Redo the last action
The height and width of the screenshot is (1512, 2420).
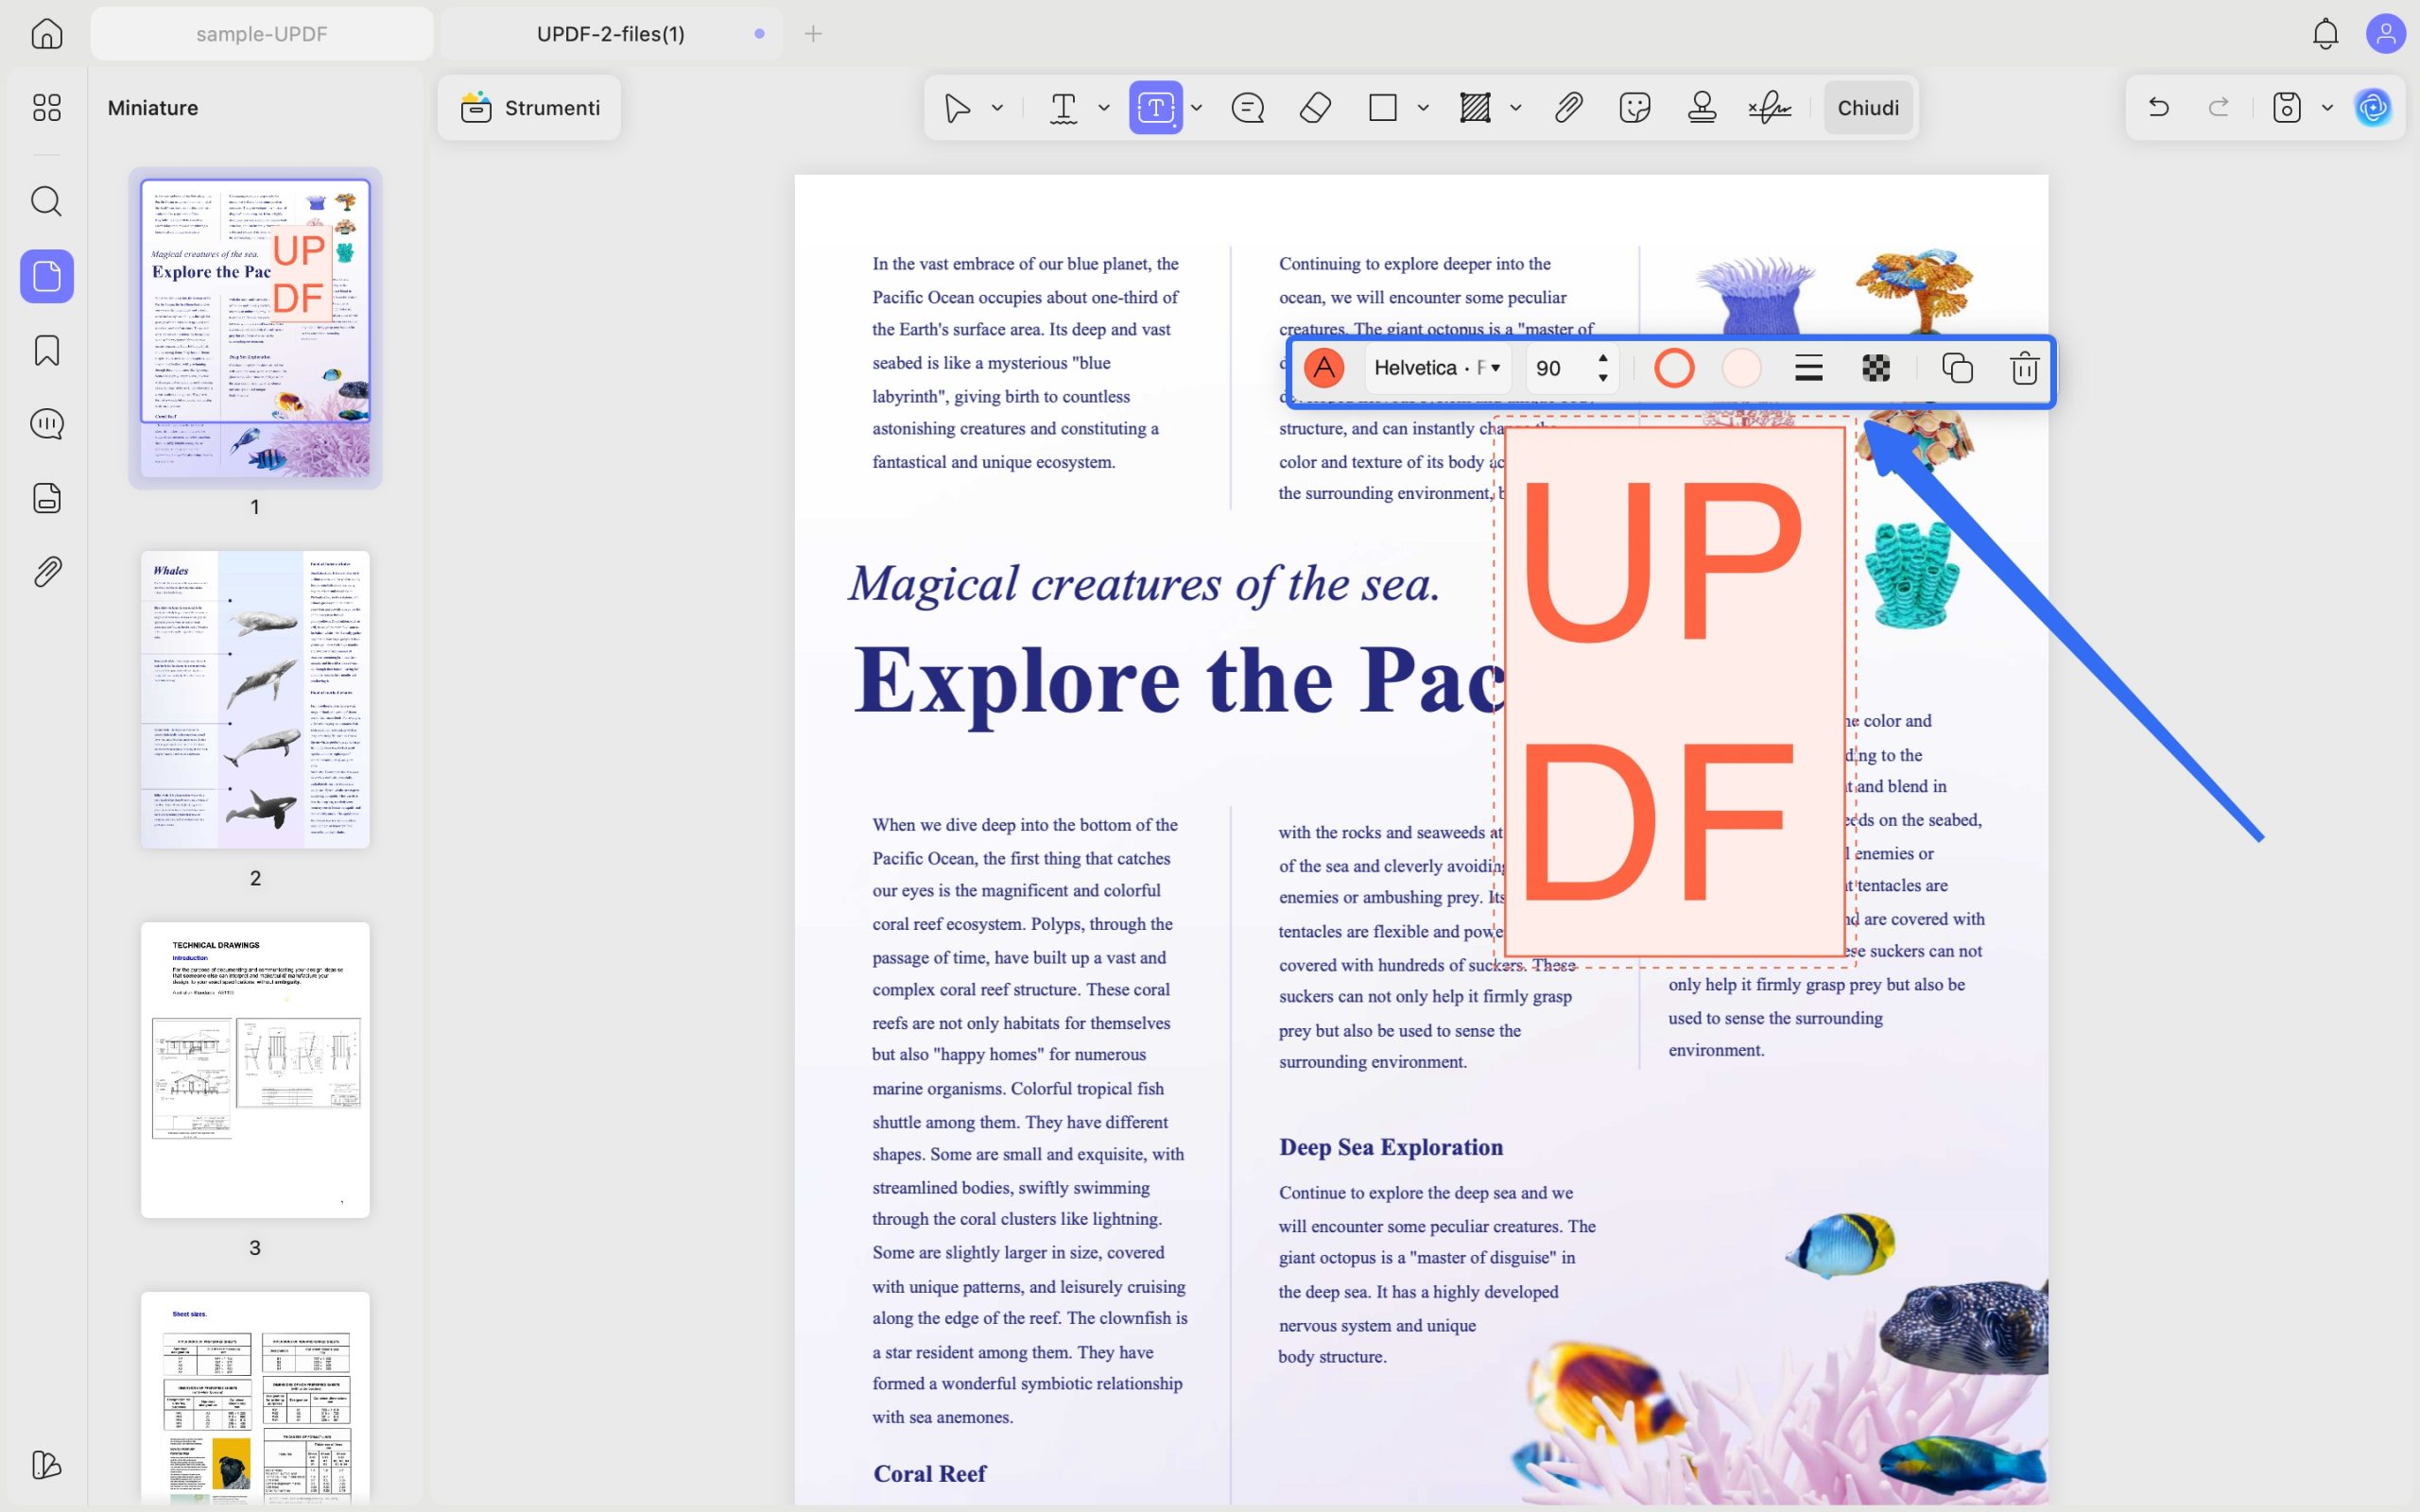(x=2218, y=107)
